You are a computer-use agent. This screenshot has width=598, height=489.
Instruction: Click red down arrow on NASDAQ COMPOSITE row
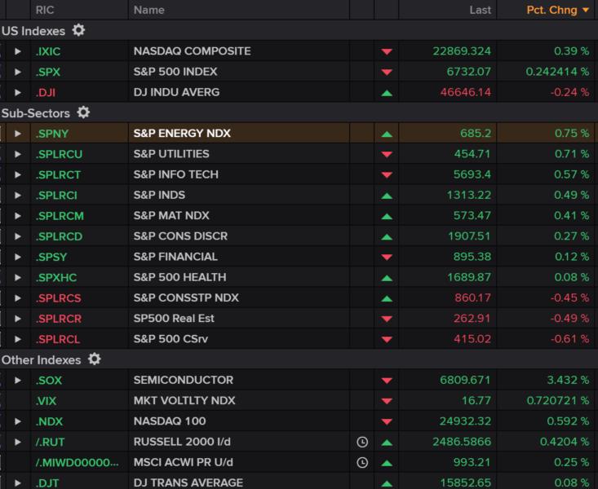387,51
